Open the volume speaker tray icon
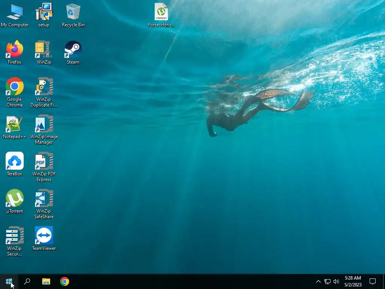385x289 pixels. click(336, 281)
